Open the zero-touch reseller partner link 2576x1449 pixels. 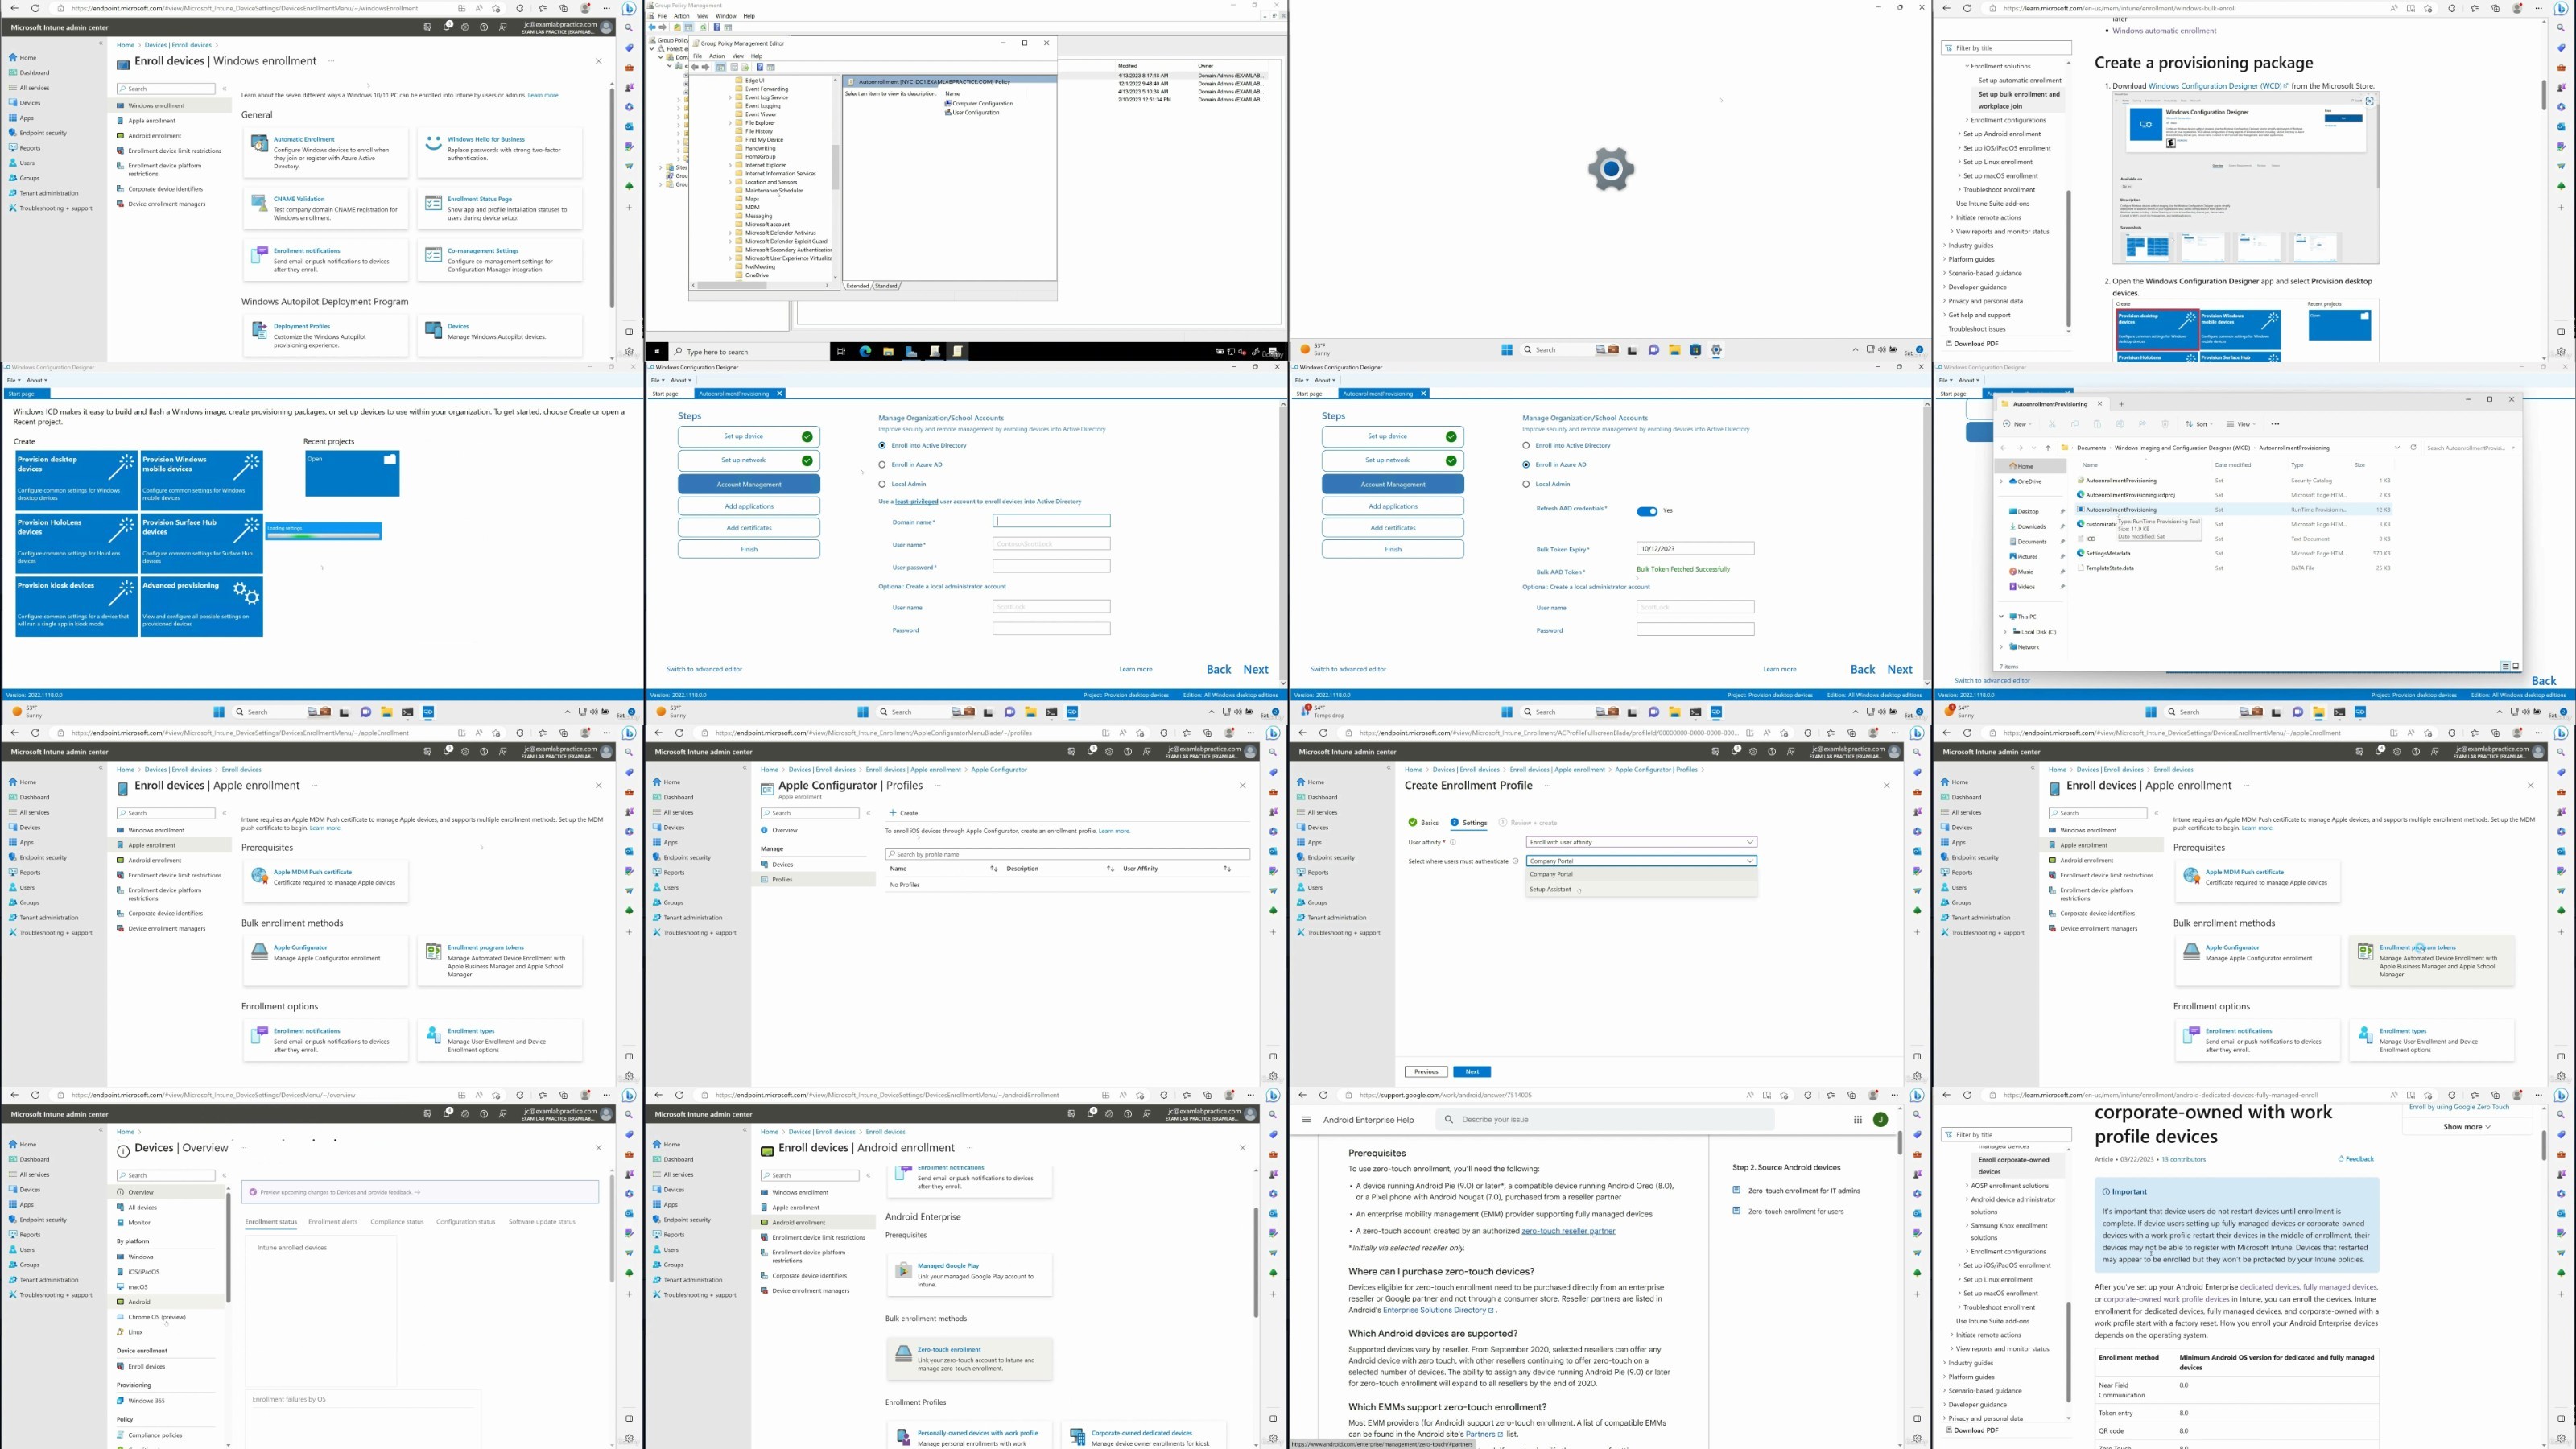[x=1568, y=1230]
